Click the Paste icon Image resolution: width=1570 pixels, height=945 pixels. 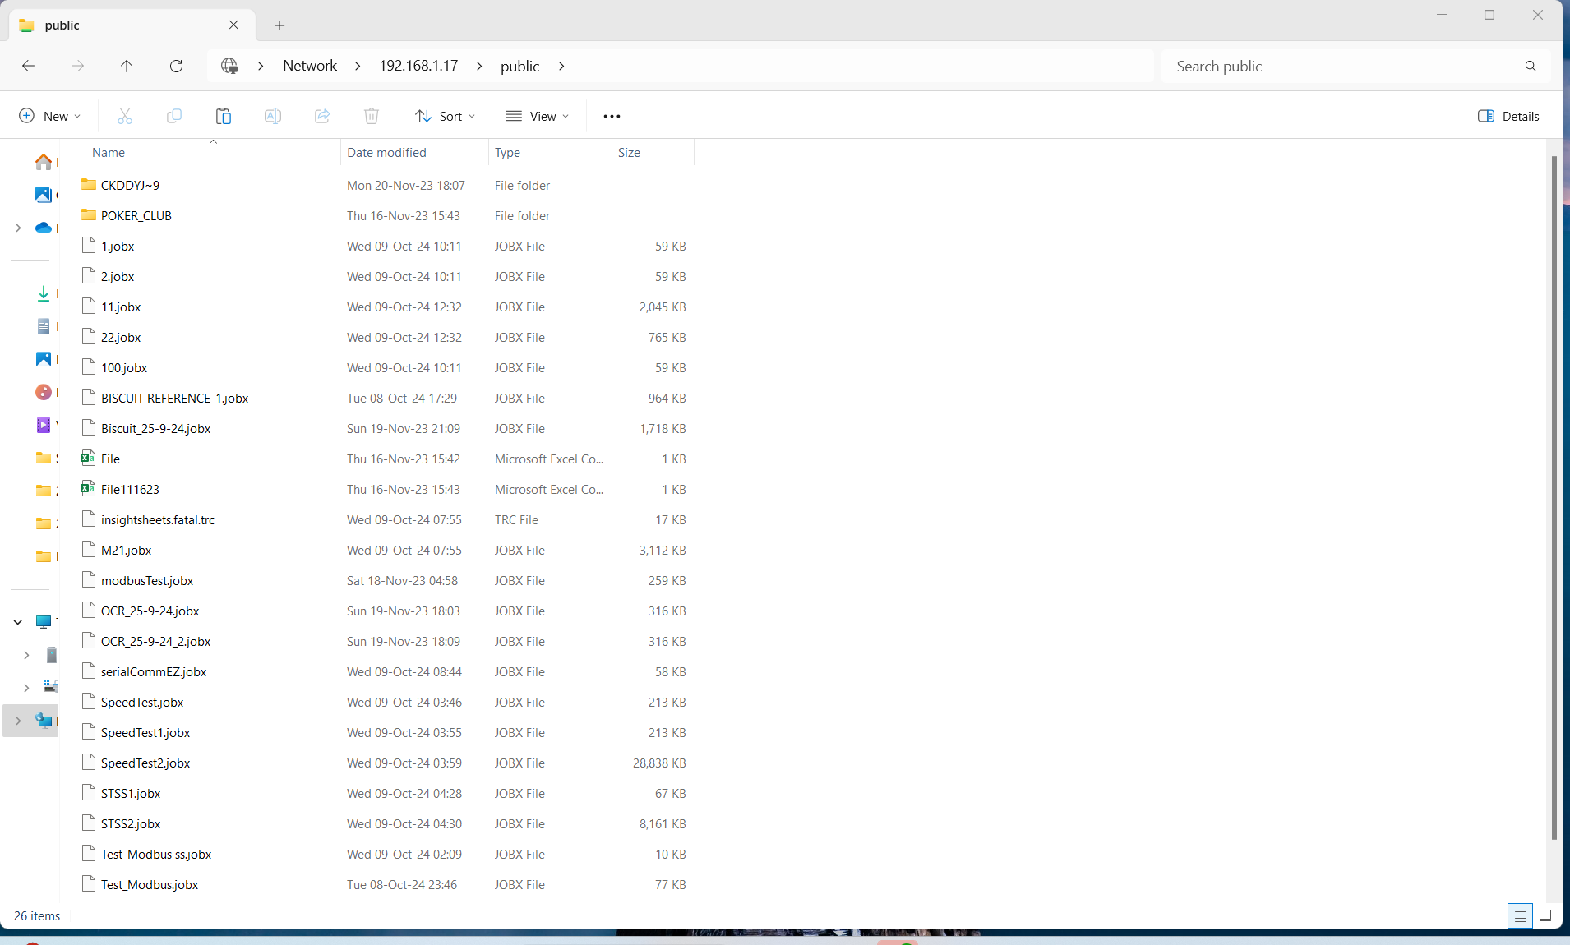[x=223, y=116]
